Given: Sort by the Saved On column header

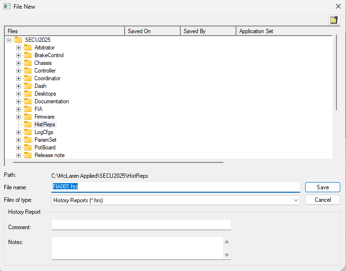Looking at the screenshot, I should click(153, 31).
